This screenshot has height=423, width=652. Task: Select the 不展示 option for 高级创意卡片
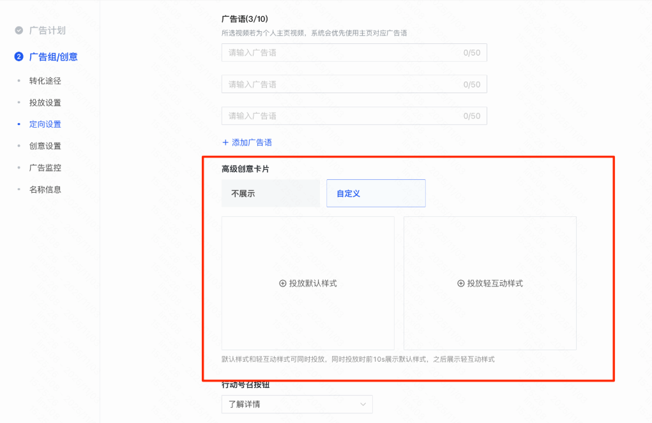pyautogui.click(x=270, y=193)
